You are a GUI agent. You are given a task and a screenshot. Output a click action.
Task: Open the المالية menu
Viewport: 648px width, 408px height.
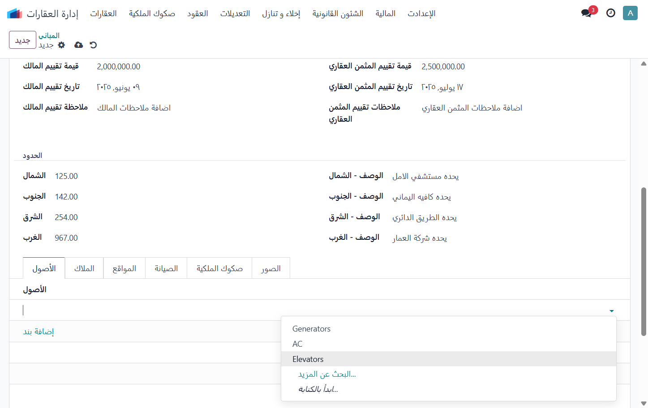386,13
